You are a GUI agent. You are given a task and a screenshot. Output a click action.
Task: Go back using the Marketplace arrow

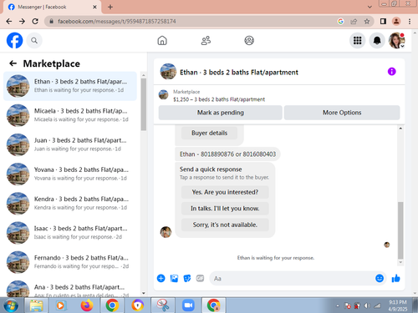coord(13,63)
